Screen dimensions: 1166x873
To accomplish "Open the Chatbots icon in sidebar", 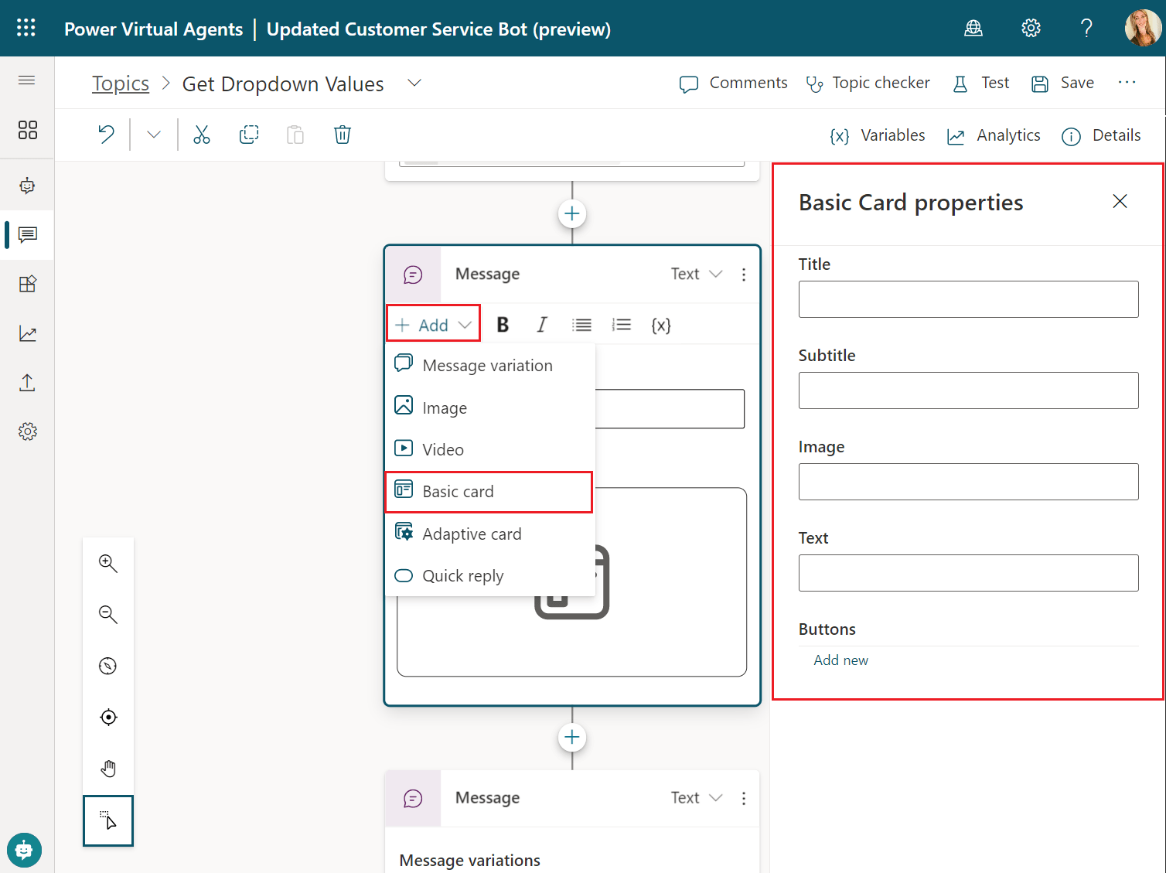I will 27,186.
